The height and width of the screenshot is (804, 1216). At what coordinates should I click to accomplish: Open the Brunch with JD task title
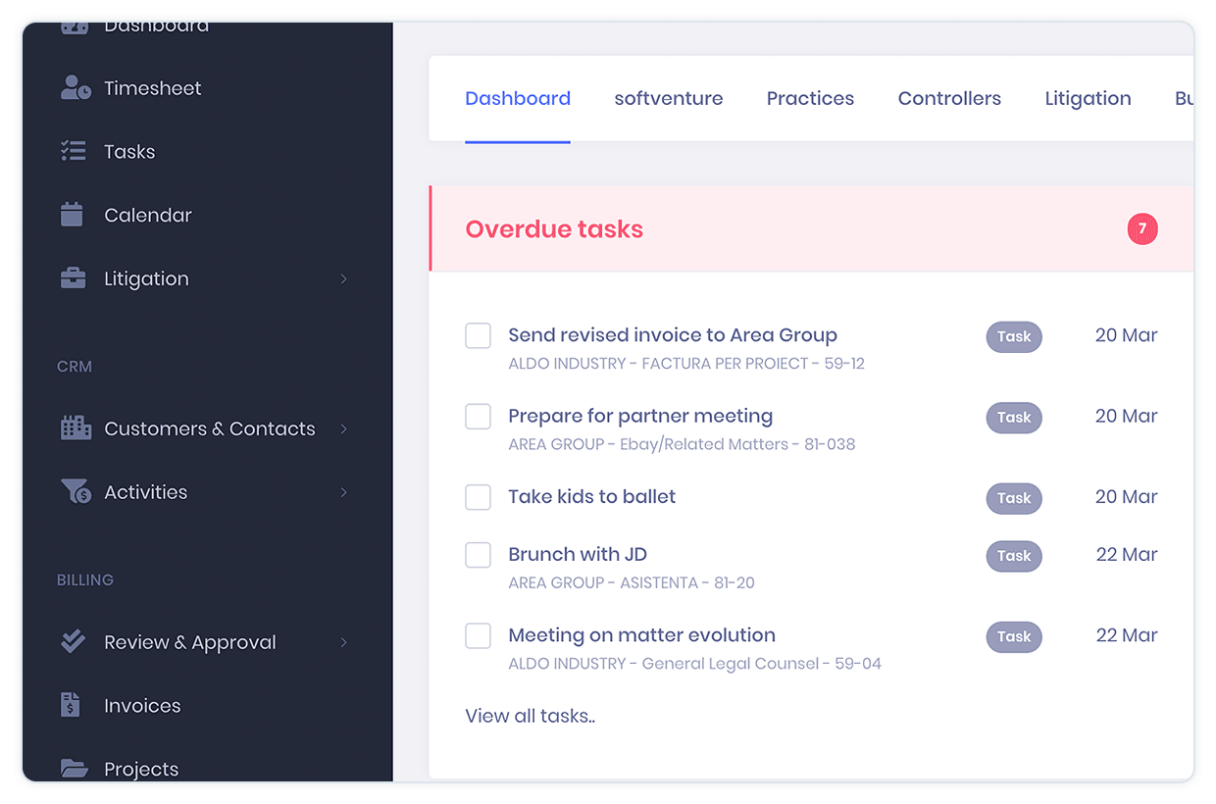[x=578, y=554]
